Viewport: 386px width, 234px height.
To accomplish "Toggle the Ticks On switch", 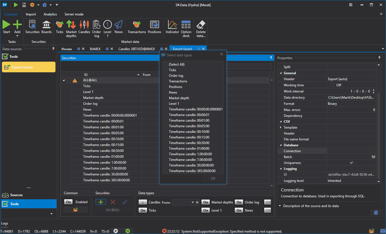I will (143, 210).
